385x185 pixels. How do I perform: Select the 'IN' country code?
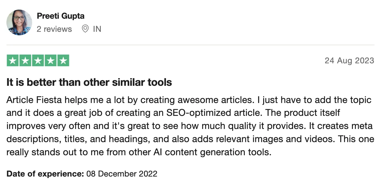coord(97,29)
